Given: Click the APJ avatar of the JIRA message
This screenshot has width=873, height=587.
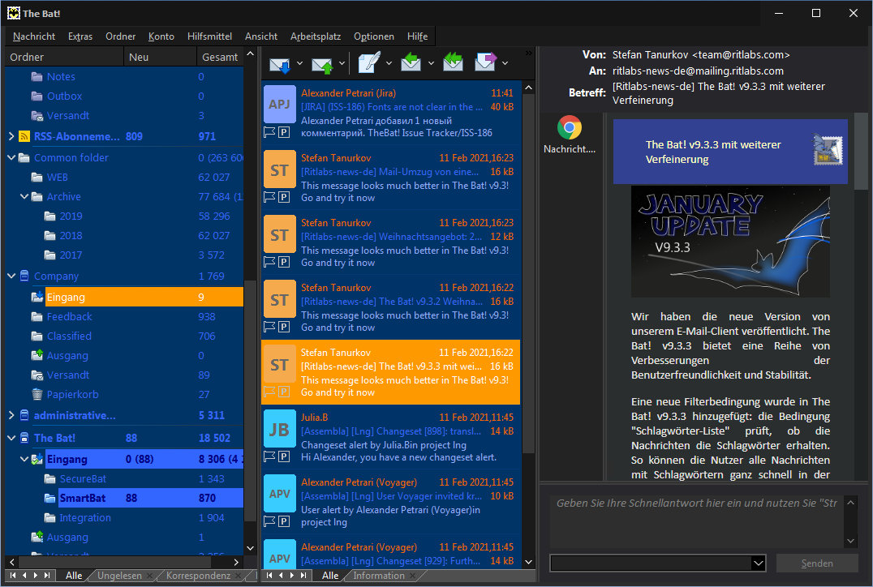Looking at the screenshot, I should 279,104.
